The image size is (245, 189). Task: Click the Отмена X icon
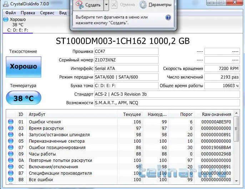(114, 5)
